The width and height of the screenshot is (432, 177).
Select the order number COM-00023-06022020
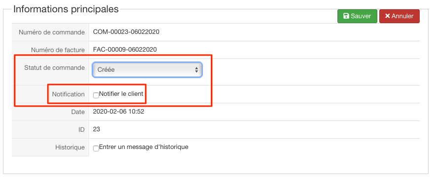[126, 32]
